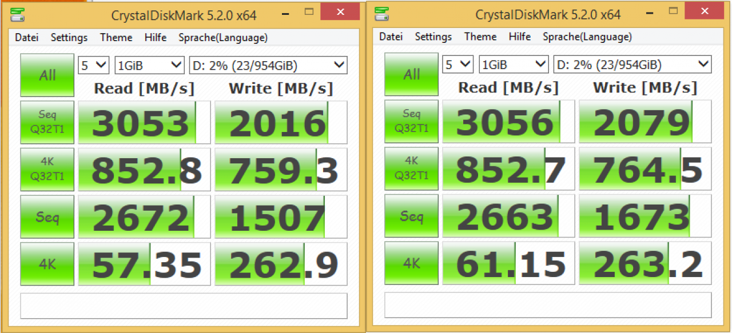The width and height of the screenshot is (732, 333).
Task: Expand 1GiB test size dropdown in right window
Action: click(514, 65)
